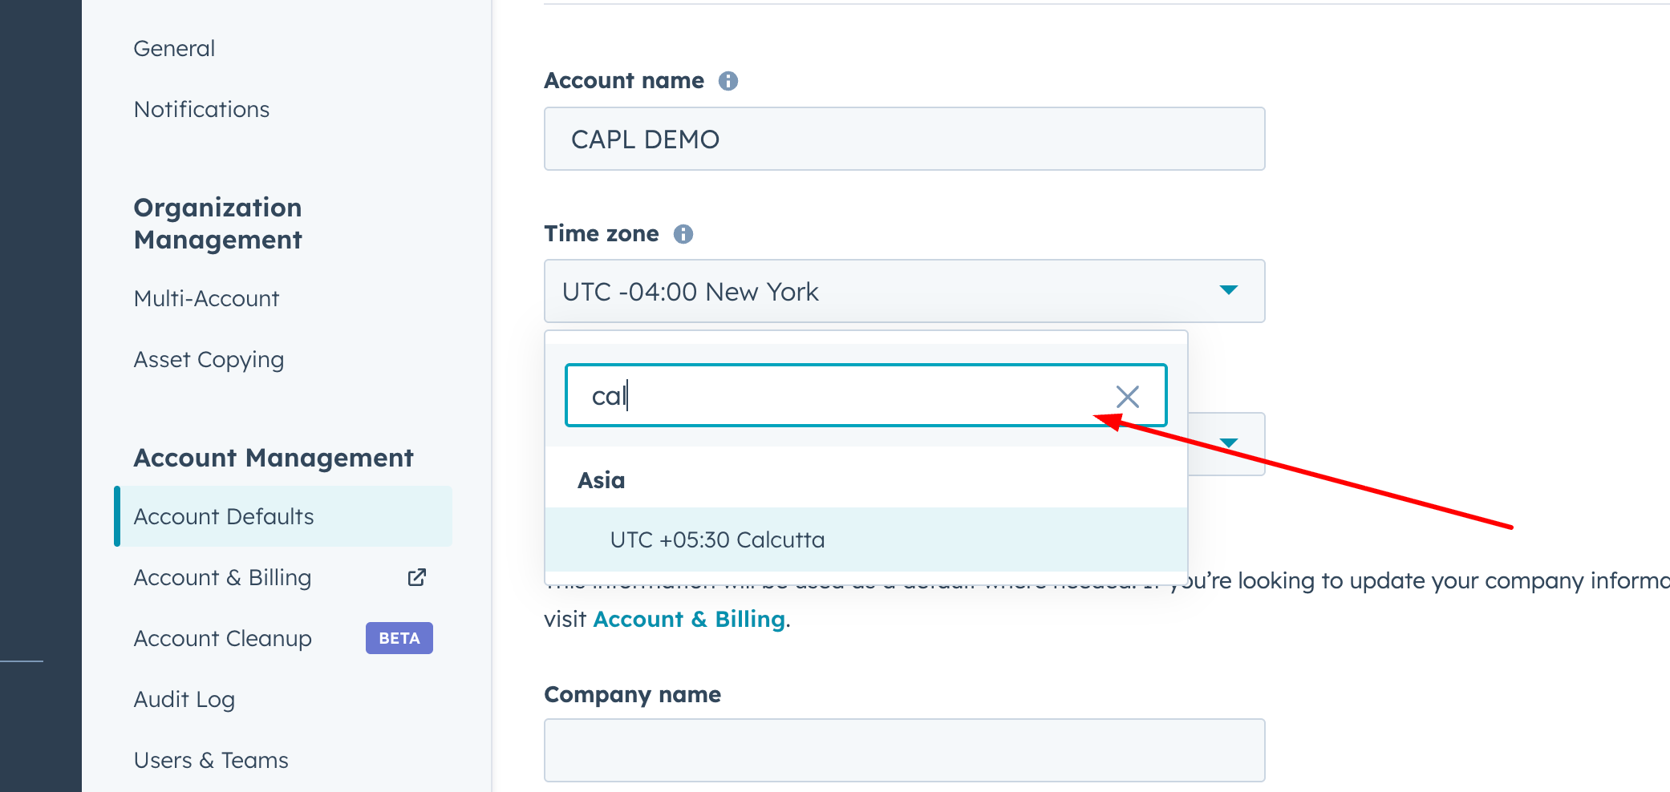Click the external link icon beside Account & Billing
The image size is (1670, 792).
pos(417,577)
